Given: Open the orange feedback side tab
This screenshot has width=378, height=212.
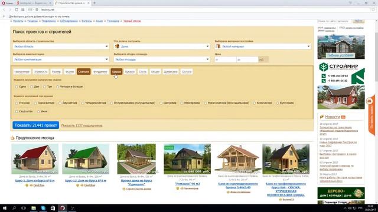Looking at the screenshot, I should [x=372, y=115].
